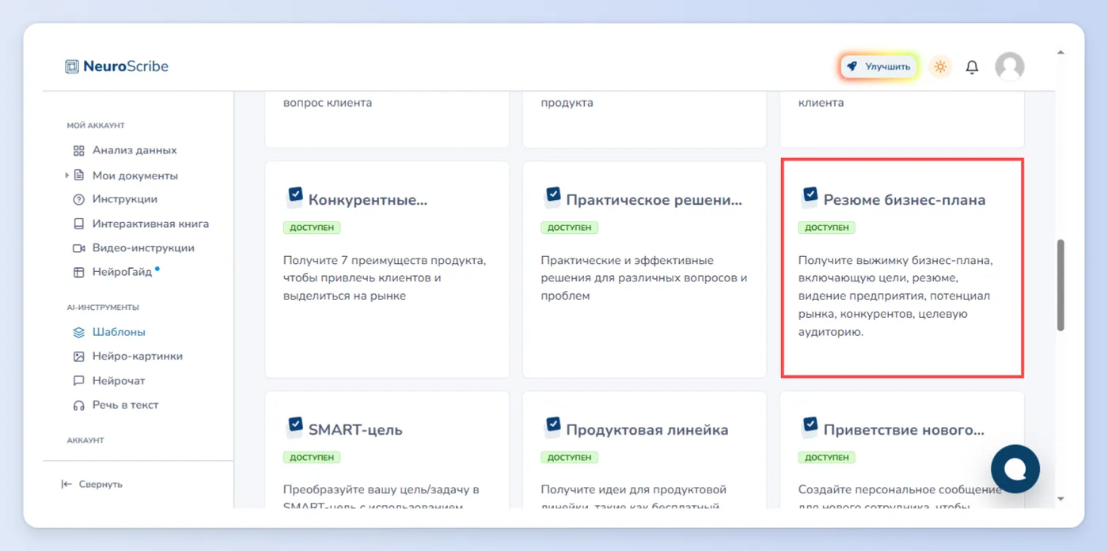1108x551 pixels.
Task: Open the notifications bell
Action: coord(972,67)
